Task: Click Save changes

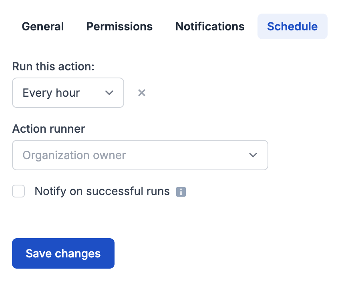Action: click(x=63, y=253)
